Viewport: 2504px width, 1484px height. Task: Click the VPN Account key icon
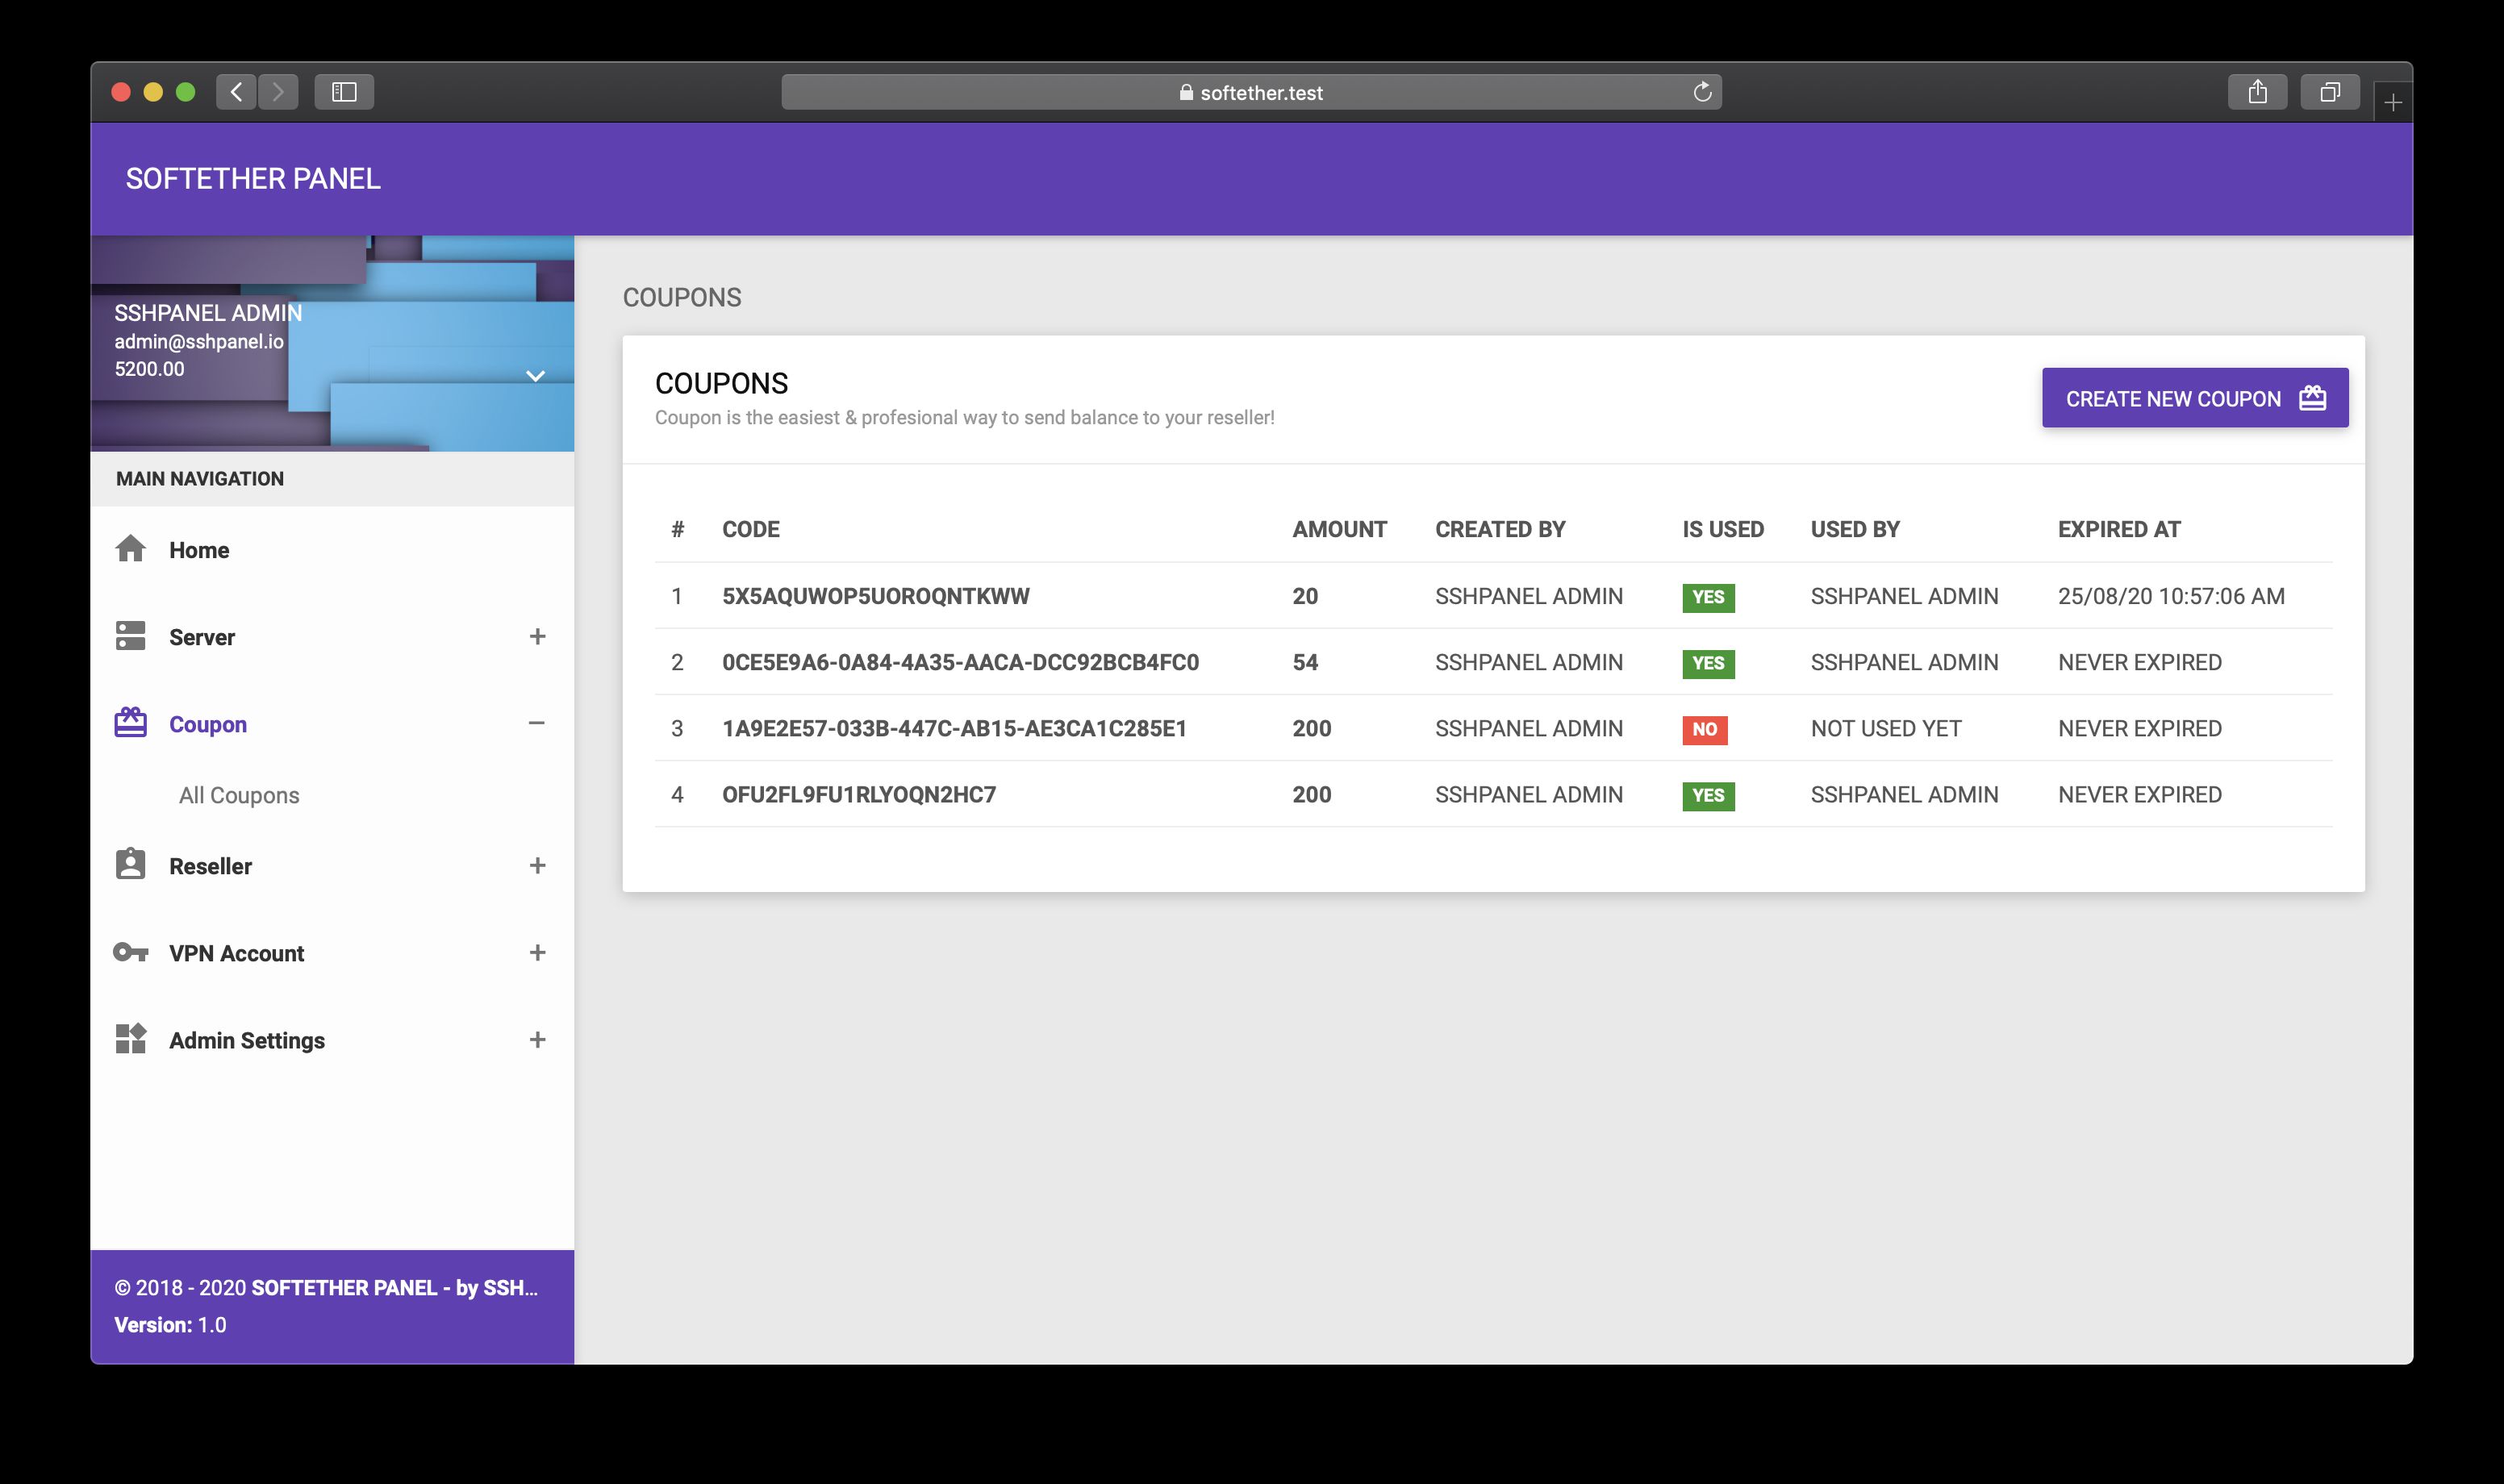click(130, 952)
